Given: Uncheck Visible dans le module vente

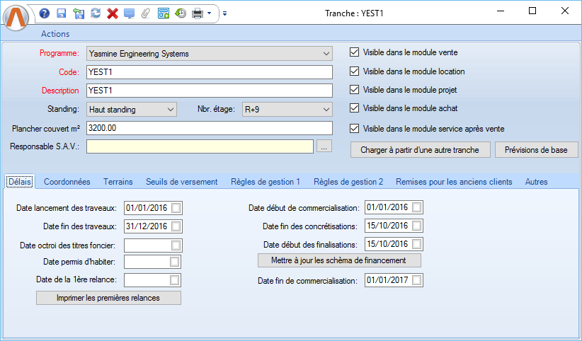Looking at the screenshot, I should 355,52.
